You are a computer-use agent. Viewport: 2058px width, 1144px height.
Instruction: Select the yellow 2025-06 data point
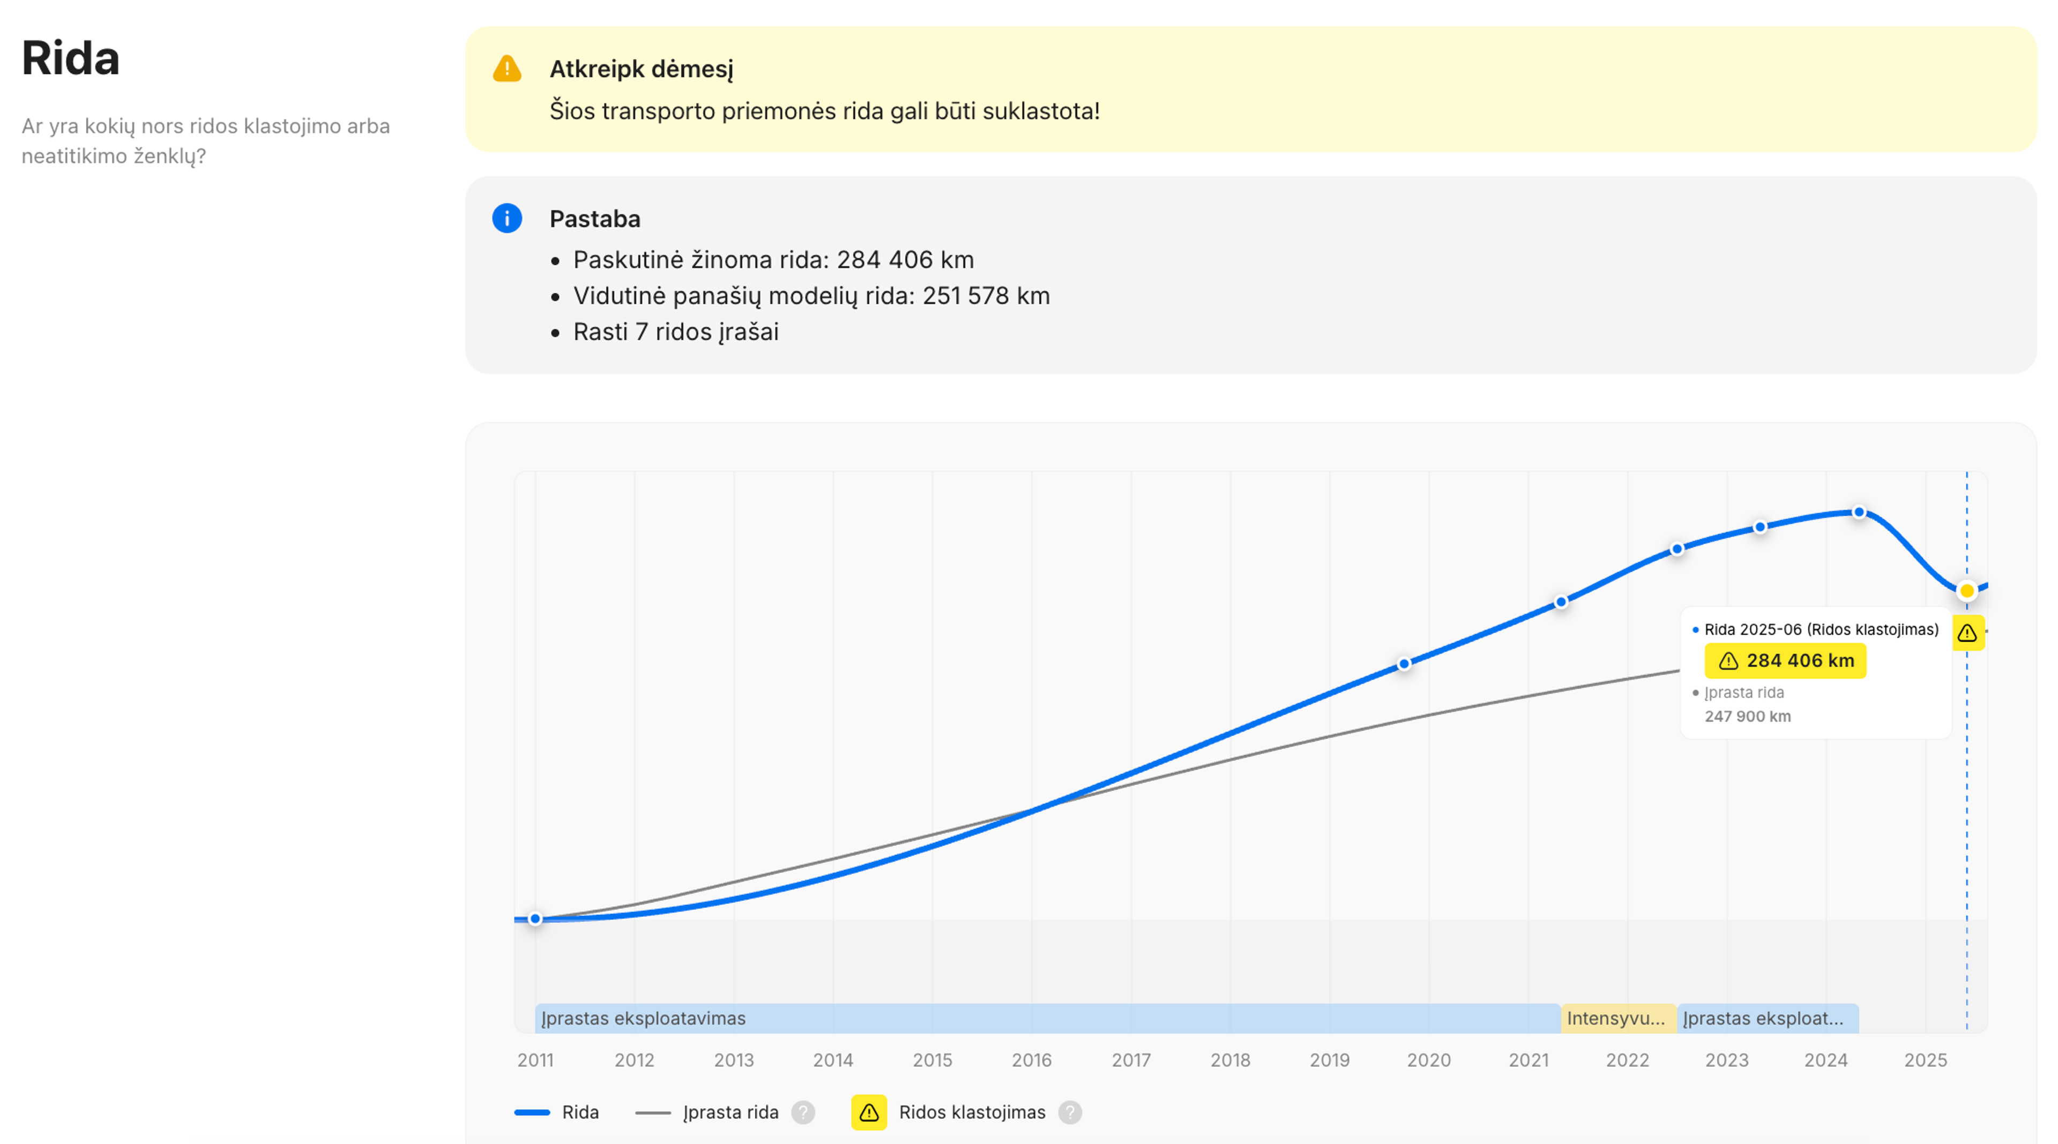click(x=1967, y=591)
